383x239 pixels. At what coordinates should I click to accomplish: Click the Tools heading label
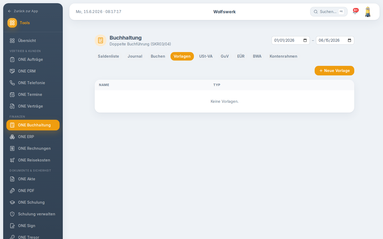[25, 23]
